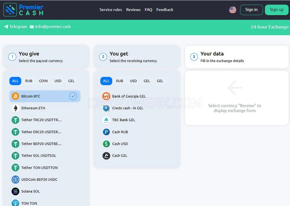Choose Solana SOL currency
The width and height of the screenshot is (290, 206).
(x=45, y=192)
